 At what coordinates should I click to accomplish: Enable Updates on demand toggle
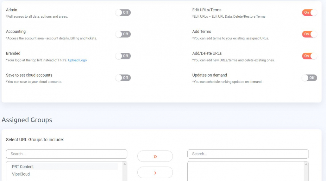click(x=309, y=78)
